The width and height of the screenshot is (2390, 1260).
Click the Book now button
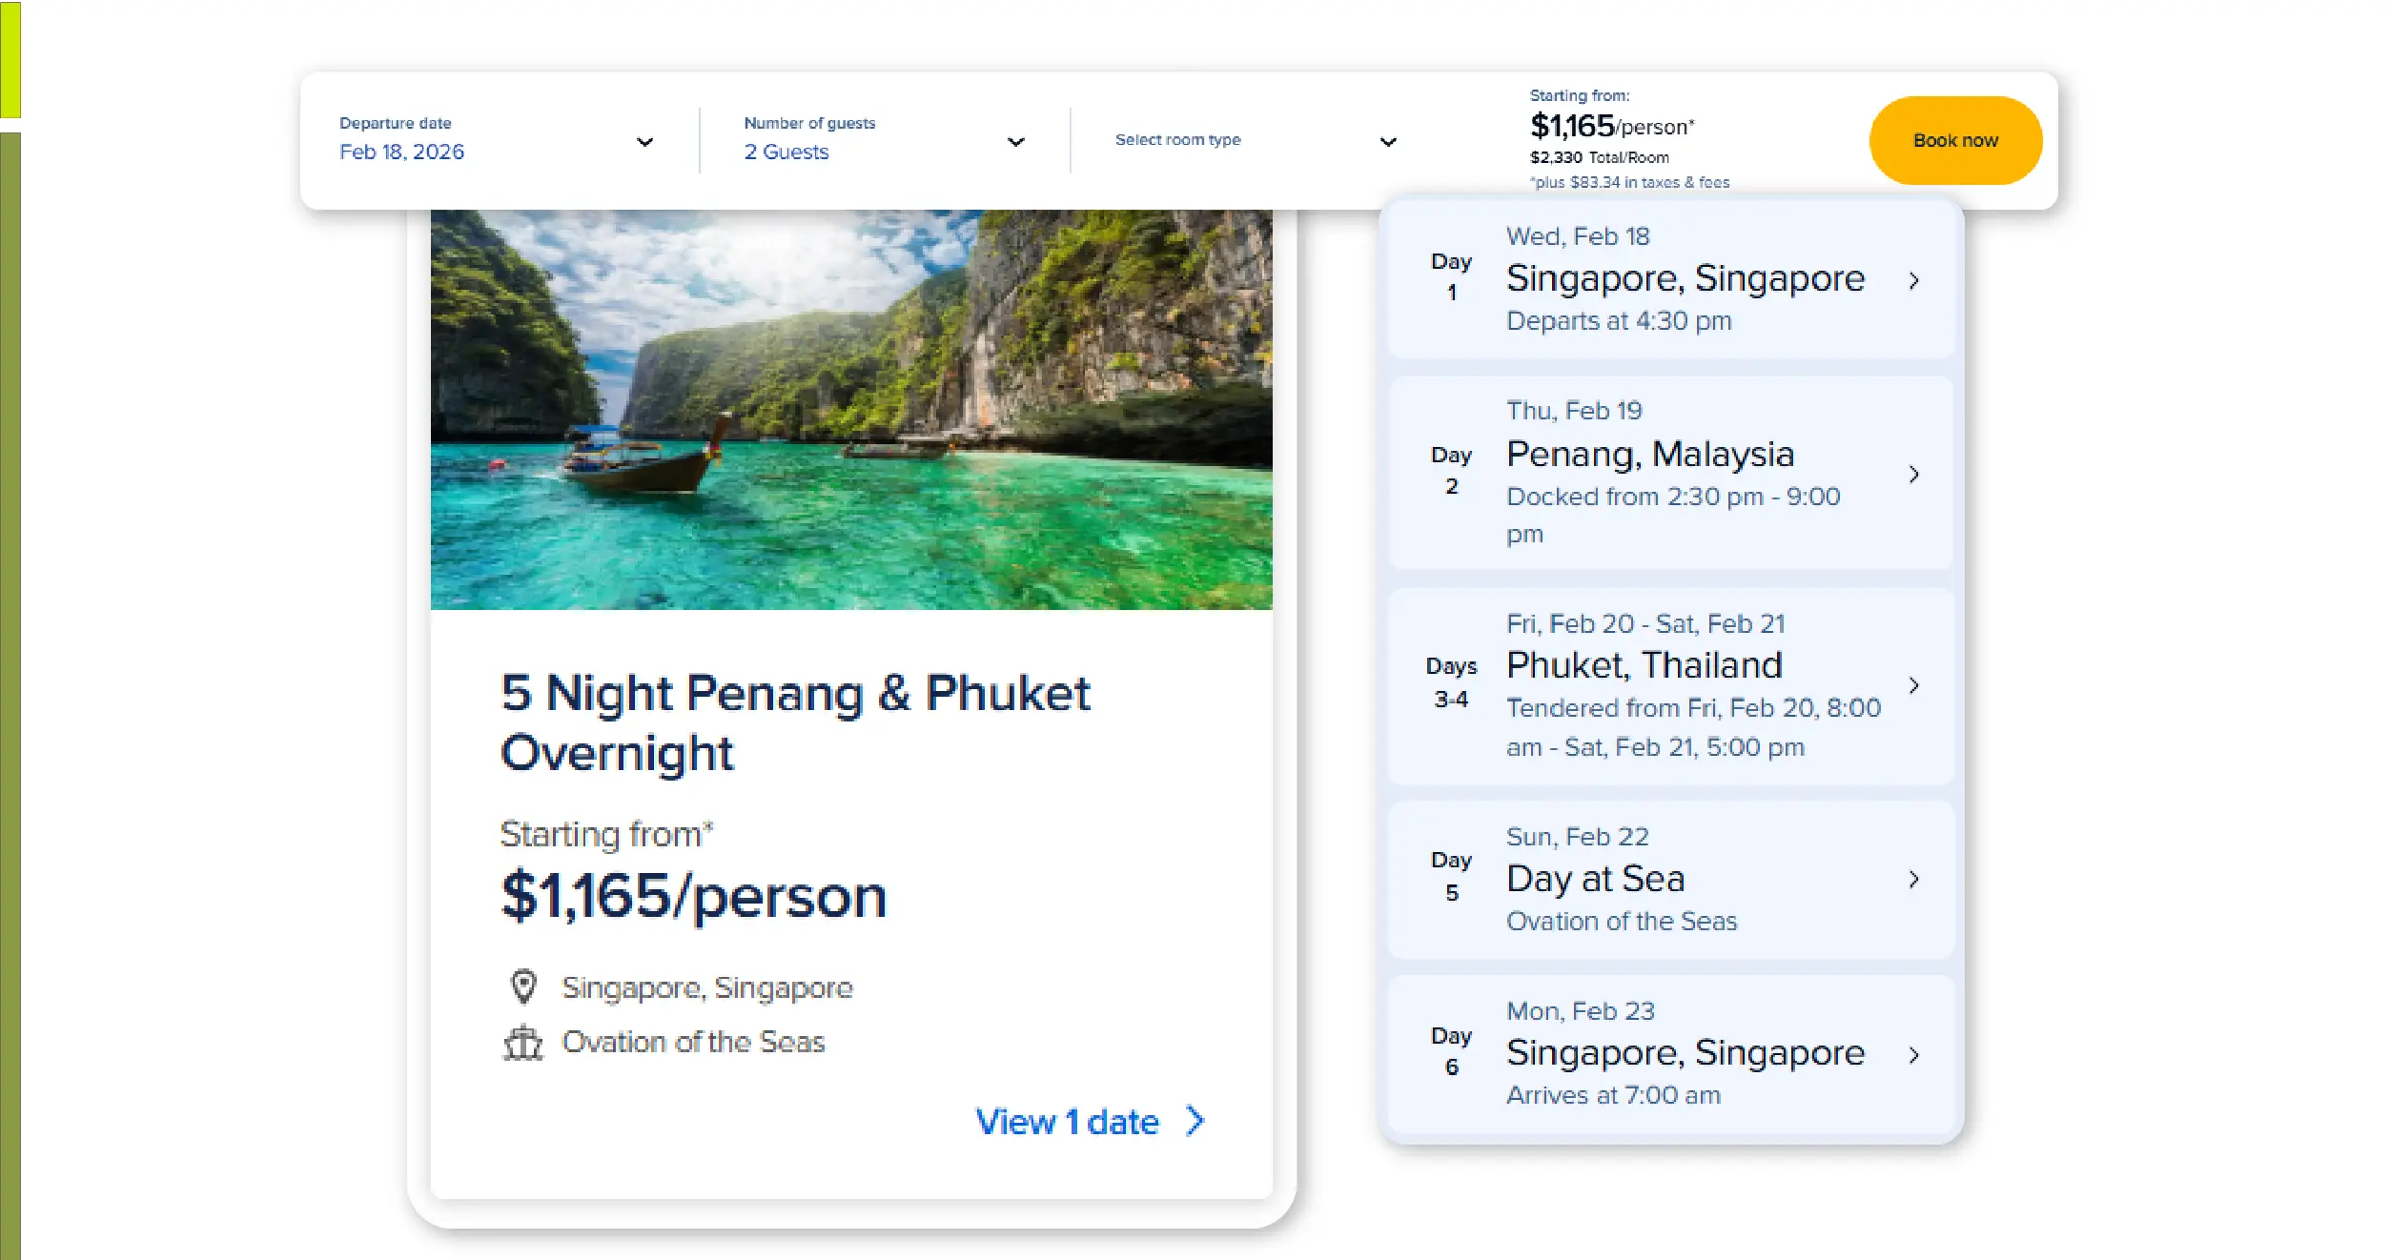point(1954,140)
